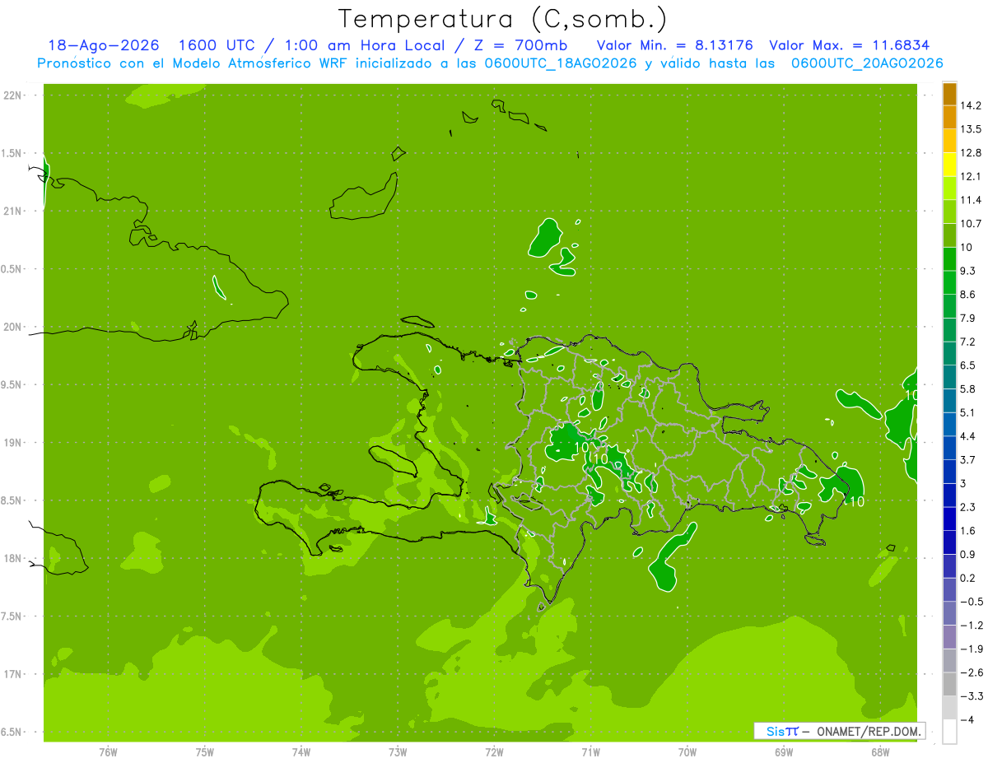Click the "-0.5" colorbar value
This screenshot has width=988, height=763.
pyautogui.click(x=971, y=602)
